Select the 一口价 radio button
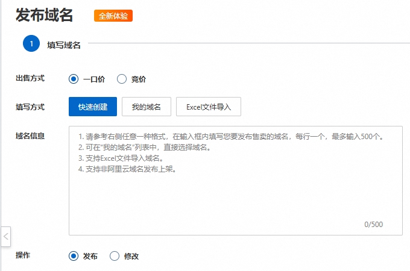This screenshot has height=271, width=410. (74, 79)
